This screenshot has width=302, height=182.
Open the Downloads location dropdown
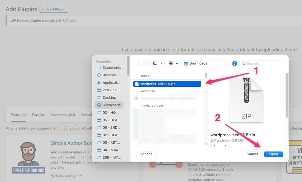(x=209, y=63)
